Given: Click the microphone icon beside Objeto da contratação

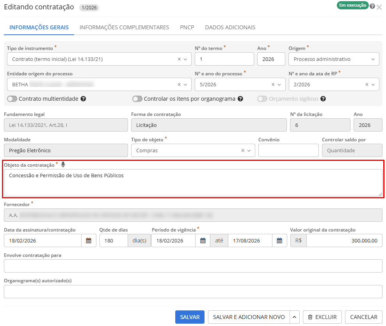Looking at the screenshot, I should (63, 165).
